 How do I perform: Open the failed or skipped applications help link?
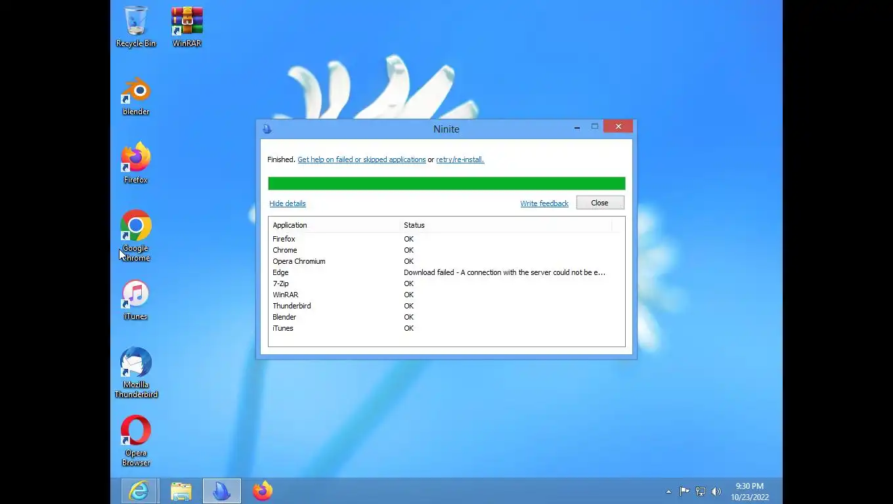[362, 159]
